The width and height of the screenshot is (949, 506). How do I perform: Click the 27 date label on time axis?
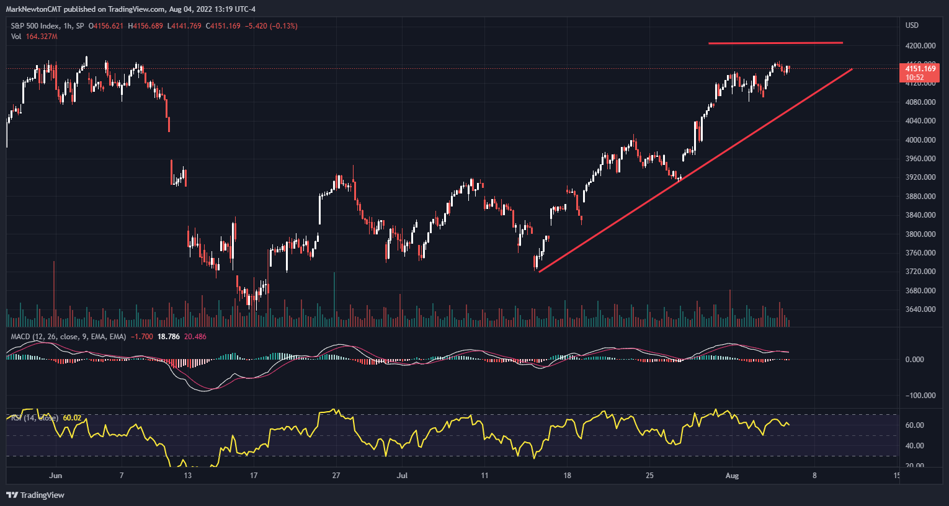(336, 476)
